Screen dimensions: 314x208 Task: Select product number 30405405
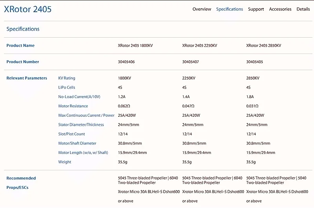254,62
